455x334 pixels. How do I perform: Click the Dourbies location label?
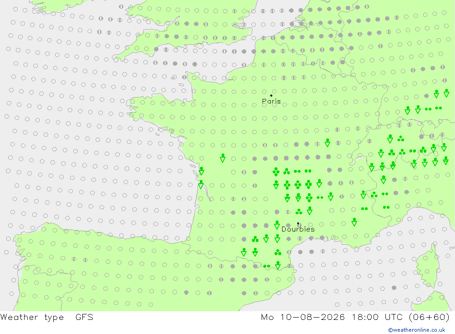pos(298,229)
